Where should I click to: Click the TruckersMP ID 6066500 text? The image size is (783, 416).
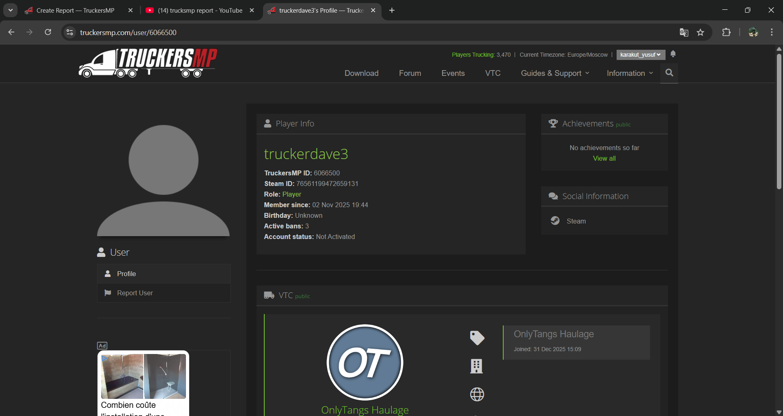click(302, 173)
